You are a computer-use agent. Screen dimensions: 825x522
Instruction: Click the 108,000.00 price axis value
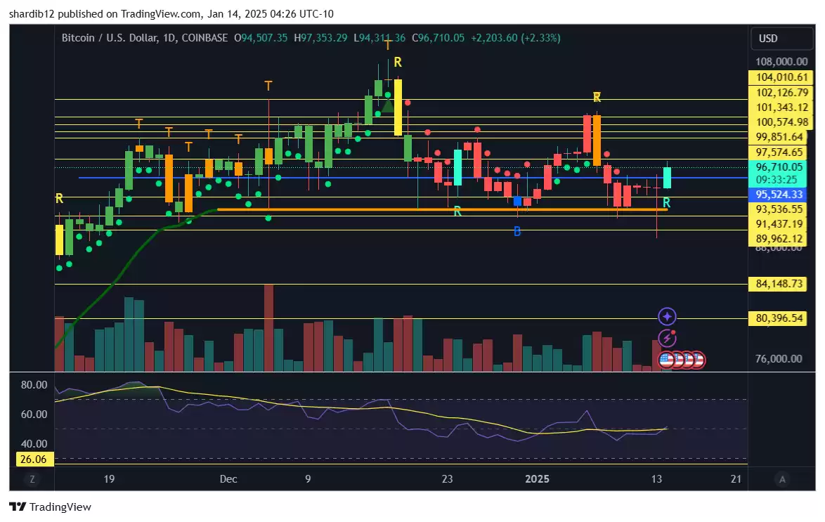tap(781, 62)
